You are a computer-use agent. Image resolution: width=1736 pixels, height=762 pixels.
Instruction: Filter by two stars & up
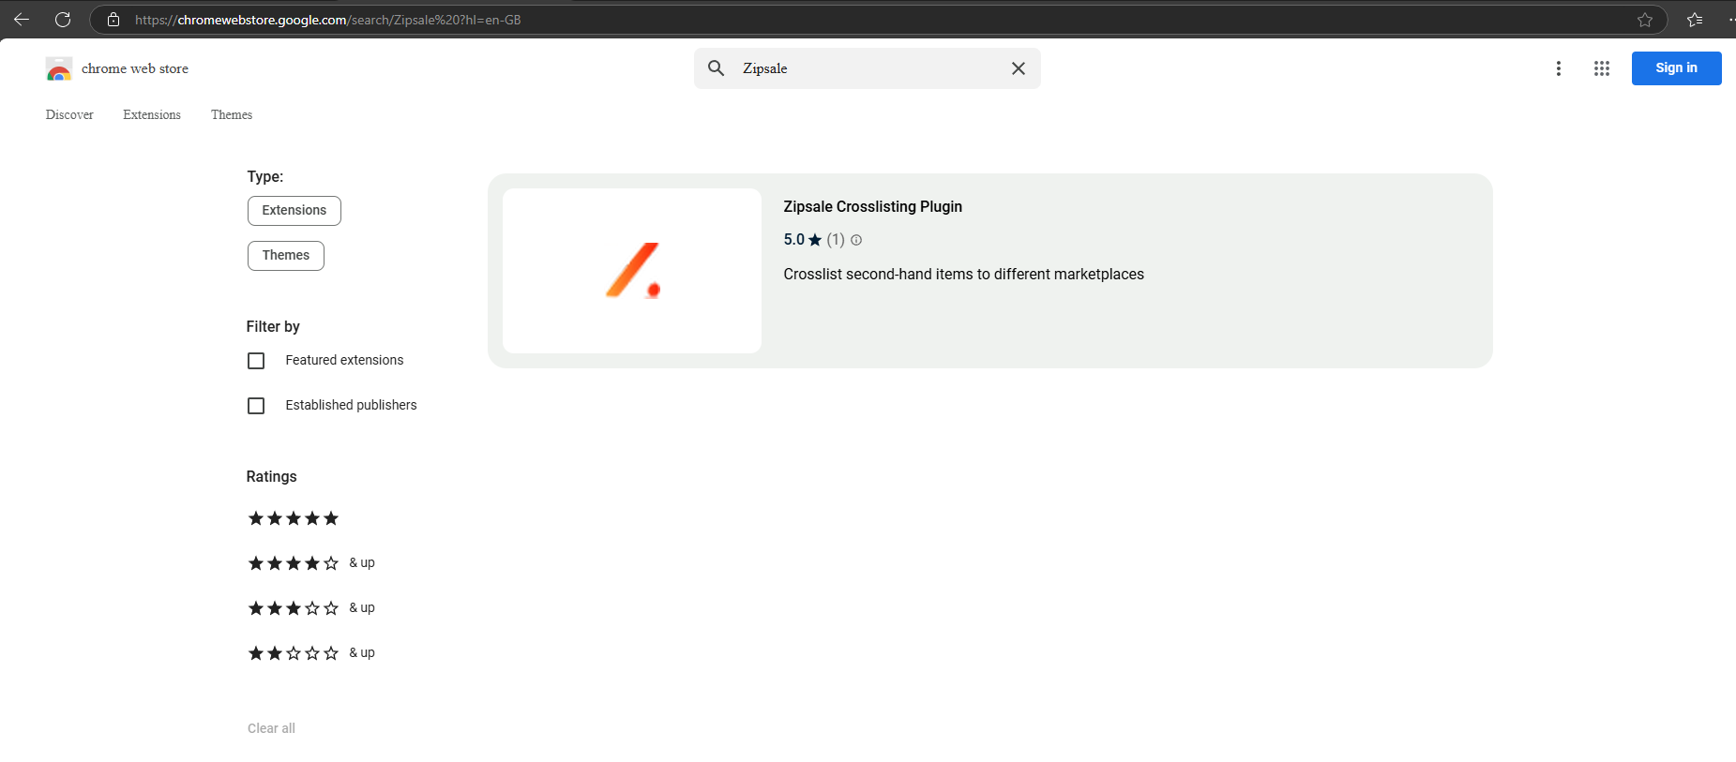click(x=311, y=653)
